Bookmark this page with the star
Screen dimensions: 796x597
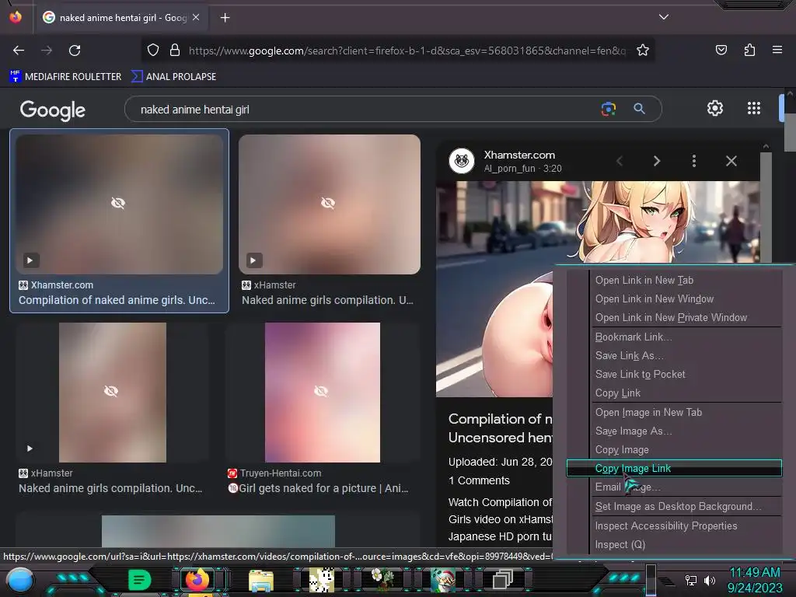643,51
